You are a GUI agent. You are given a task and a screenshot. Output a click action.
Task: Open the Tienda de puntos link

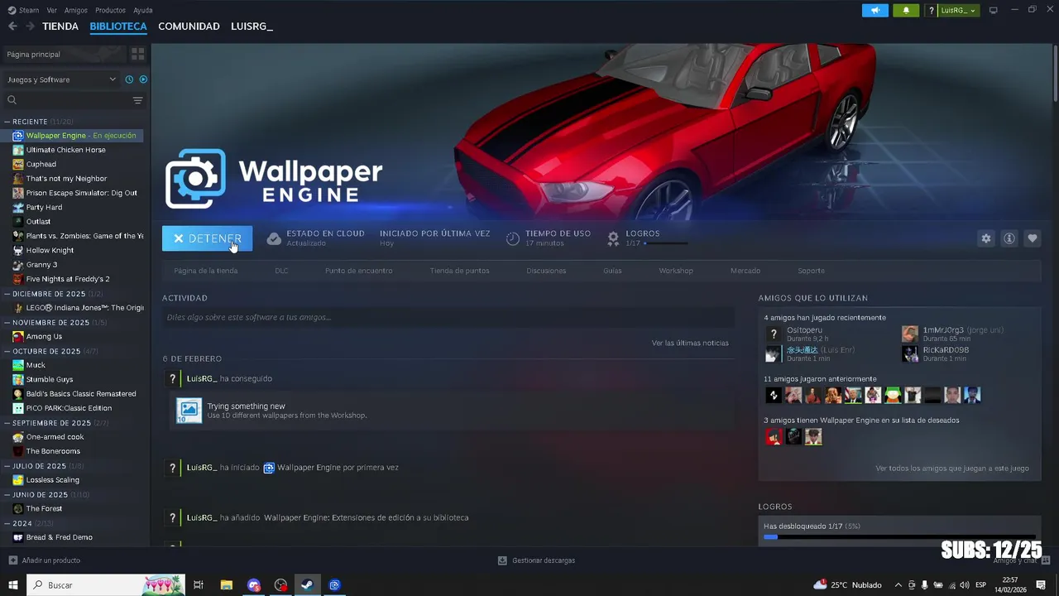[x=459, y=271]
